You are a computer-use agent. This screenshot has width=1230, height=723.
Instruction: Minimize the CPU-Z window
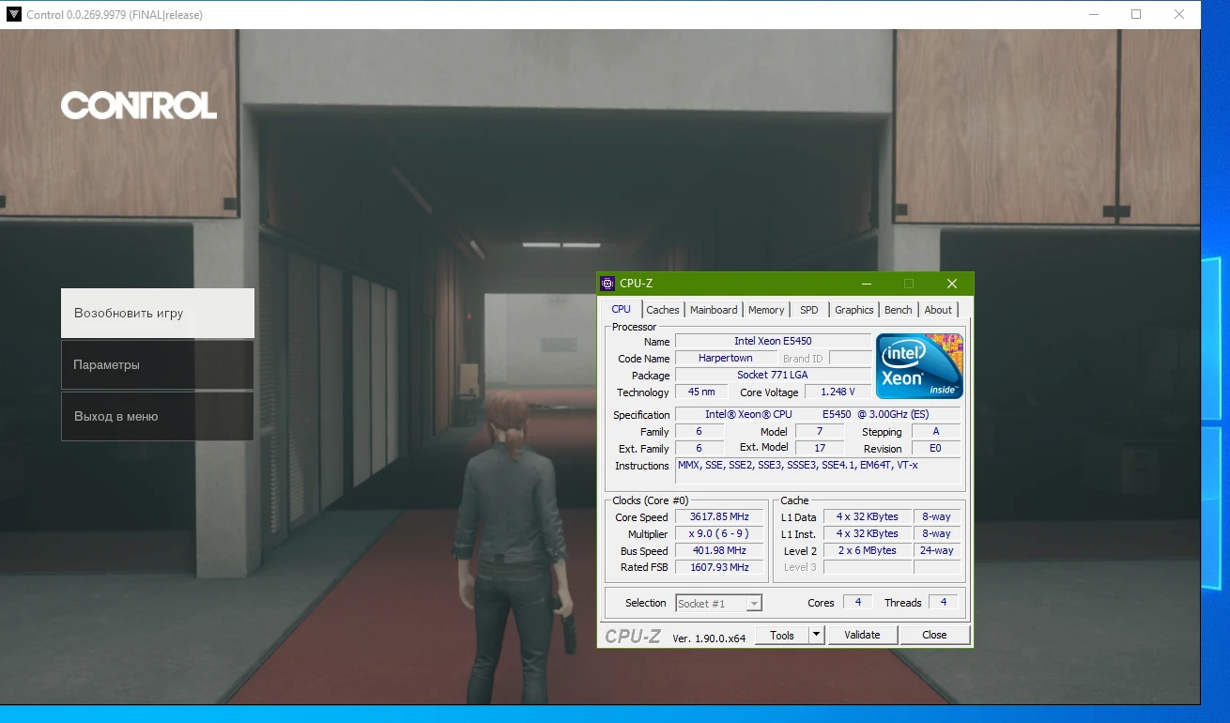pyautogui.click(x=866, y=284)
